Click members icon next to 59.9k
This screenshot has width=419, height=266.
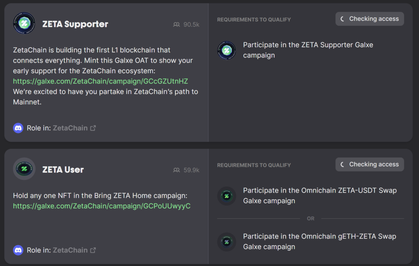176,170
